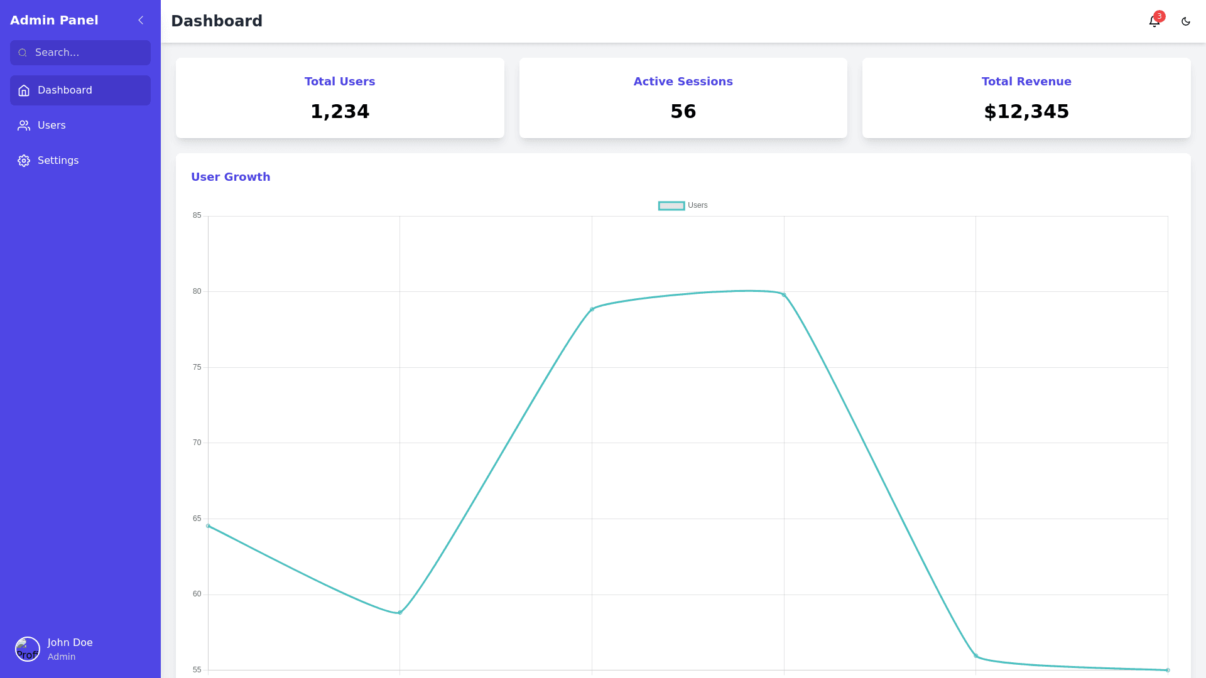Collapse the sidebar with chevron arrow

click(x=141, y=20)
